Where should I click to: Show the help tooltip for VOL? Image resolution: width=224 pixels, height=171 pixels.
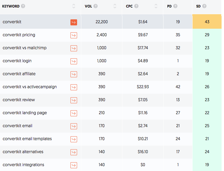pos(96,6)
